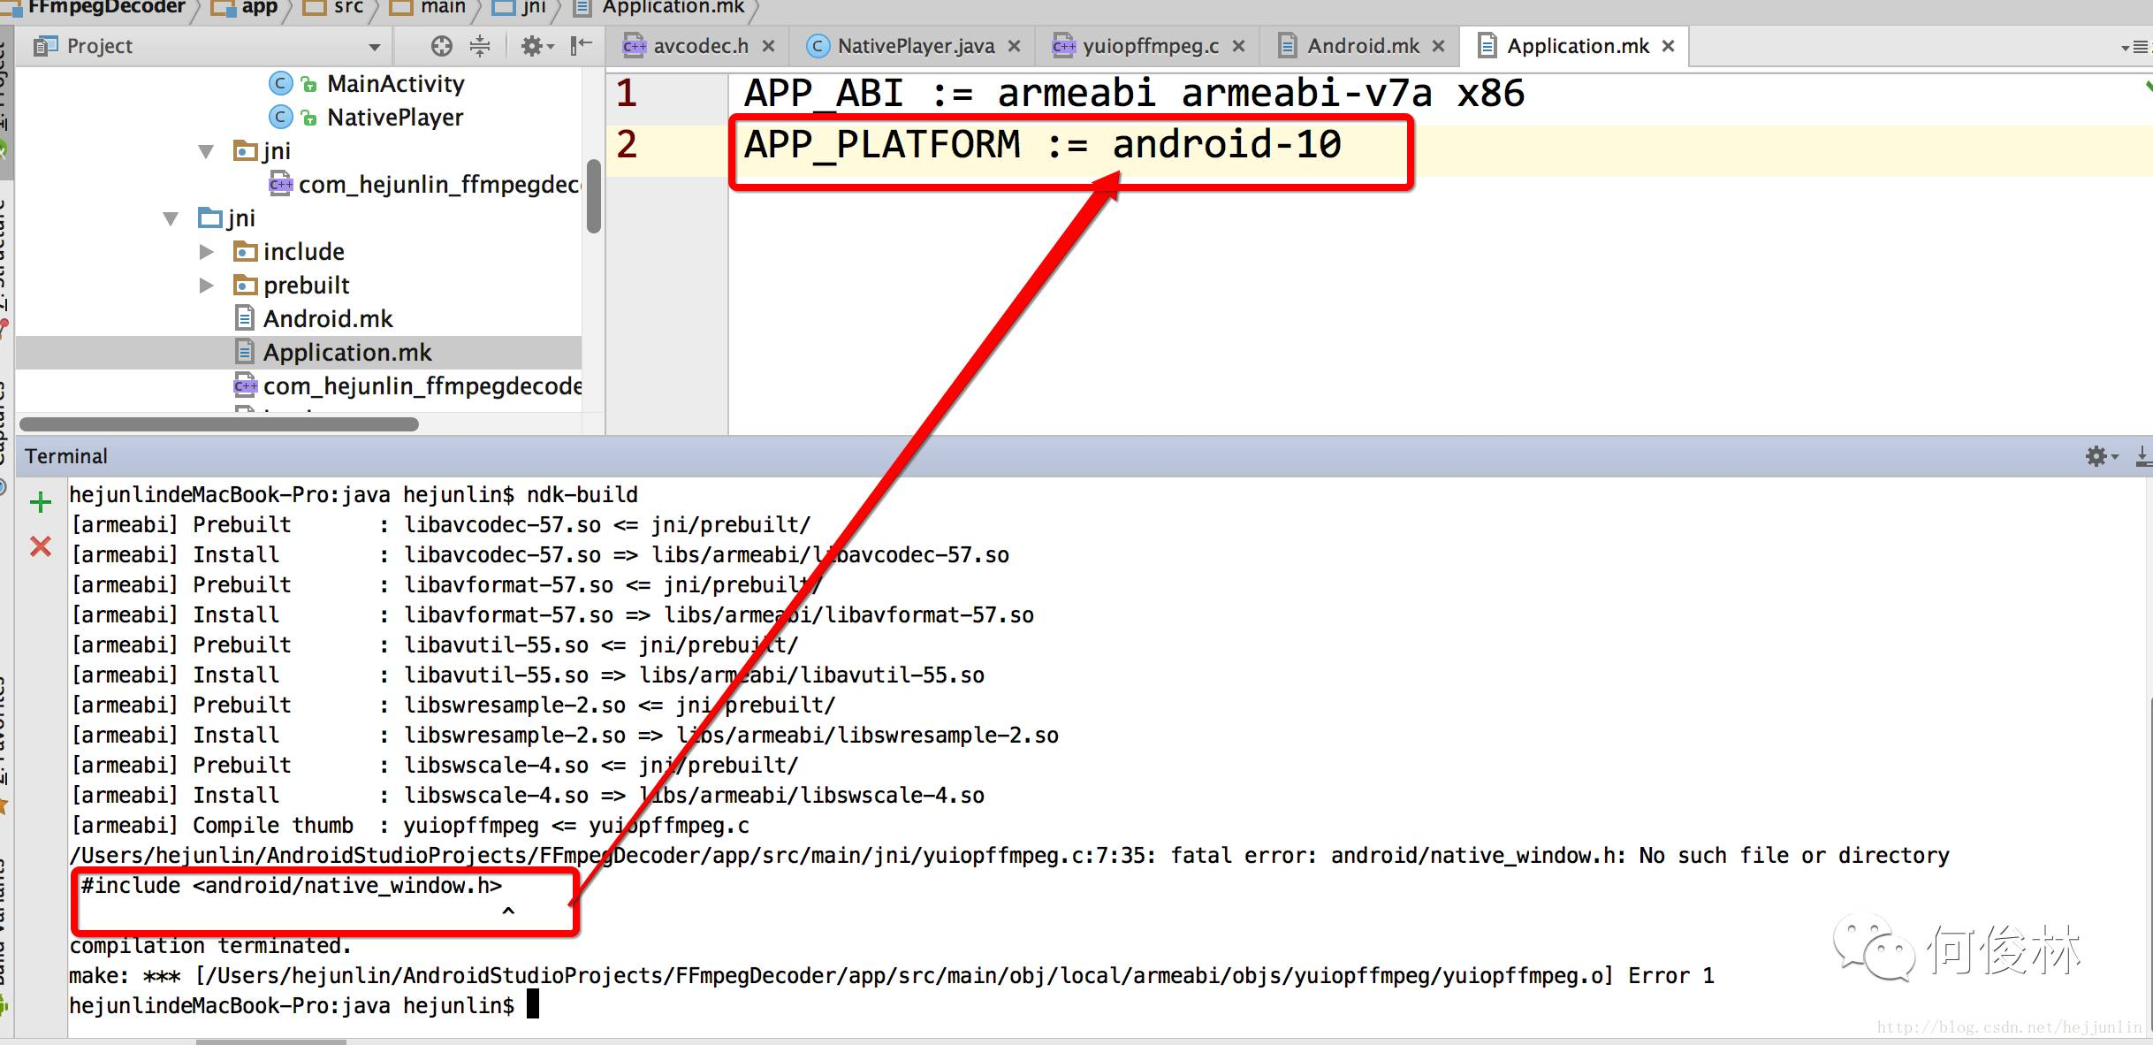
Task: Open Terminal panel settings gear
Action: [x=2096, y=456]
